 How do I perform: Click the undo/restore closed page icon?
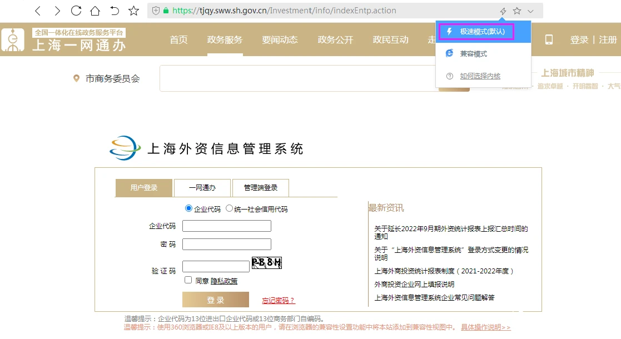coord(115,11)
